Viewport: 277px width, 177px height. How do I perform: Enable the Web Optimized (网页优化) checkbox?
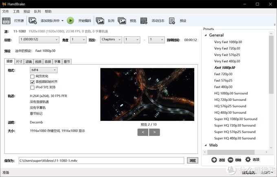32,76
